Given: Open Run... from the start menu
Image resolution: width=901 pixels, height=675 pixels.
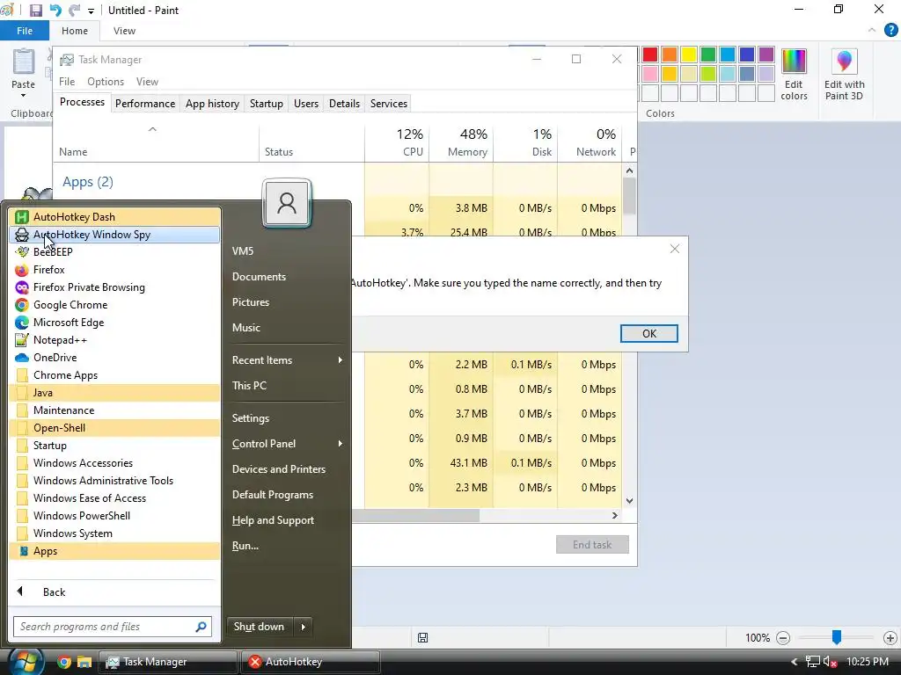Looking at the screenshot, I should pyautogui.click(x=286, y=546).
